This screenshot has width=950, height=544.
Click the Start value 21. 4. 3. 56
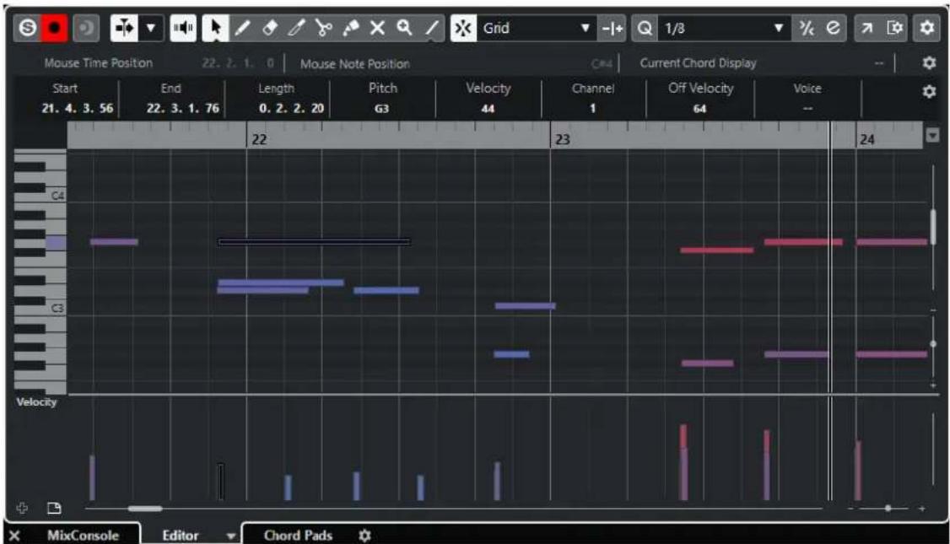coord(77,109)
